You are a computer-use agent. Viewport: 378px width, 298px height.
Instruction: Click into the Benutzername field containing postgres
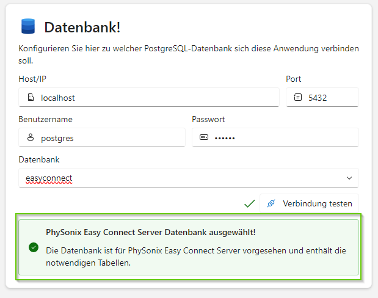point(110,138)
